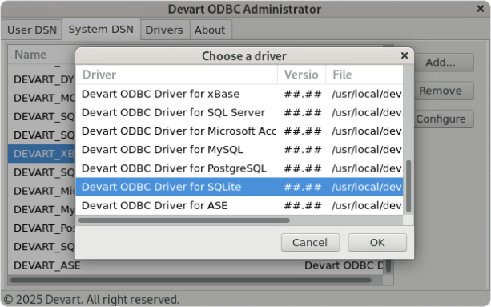Confirm driver choice with OK button
Screen dimensions: 491x307
tap(377, 242)
